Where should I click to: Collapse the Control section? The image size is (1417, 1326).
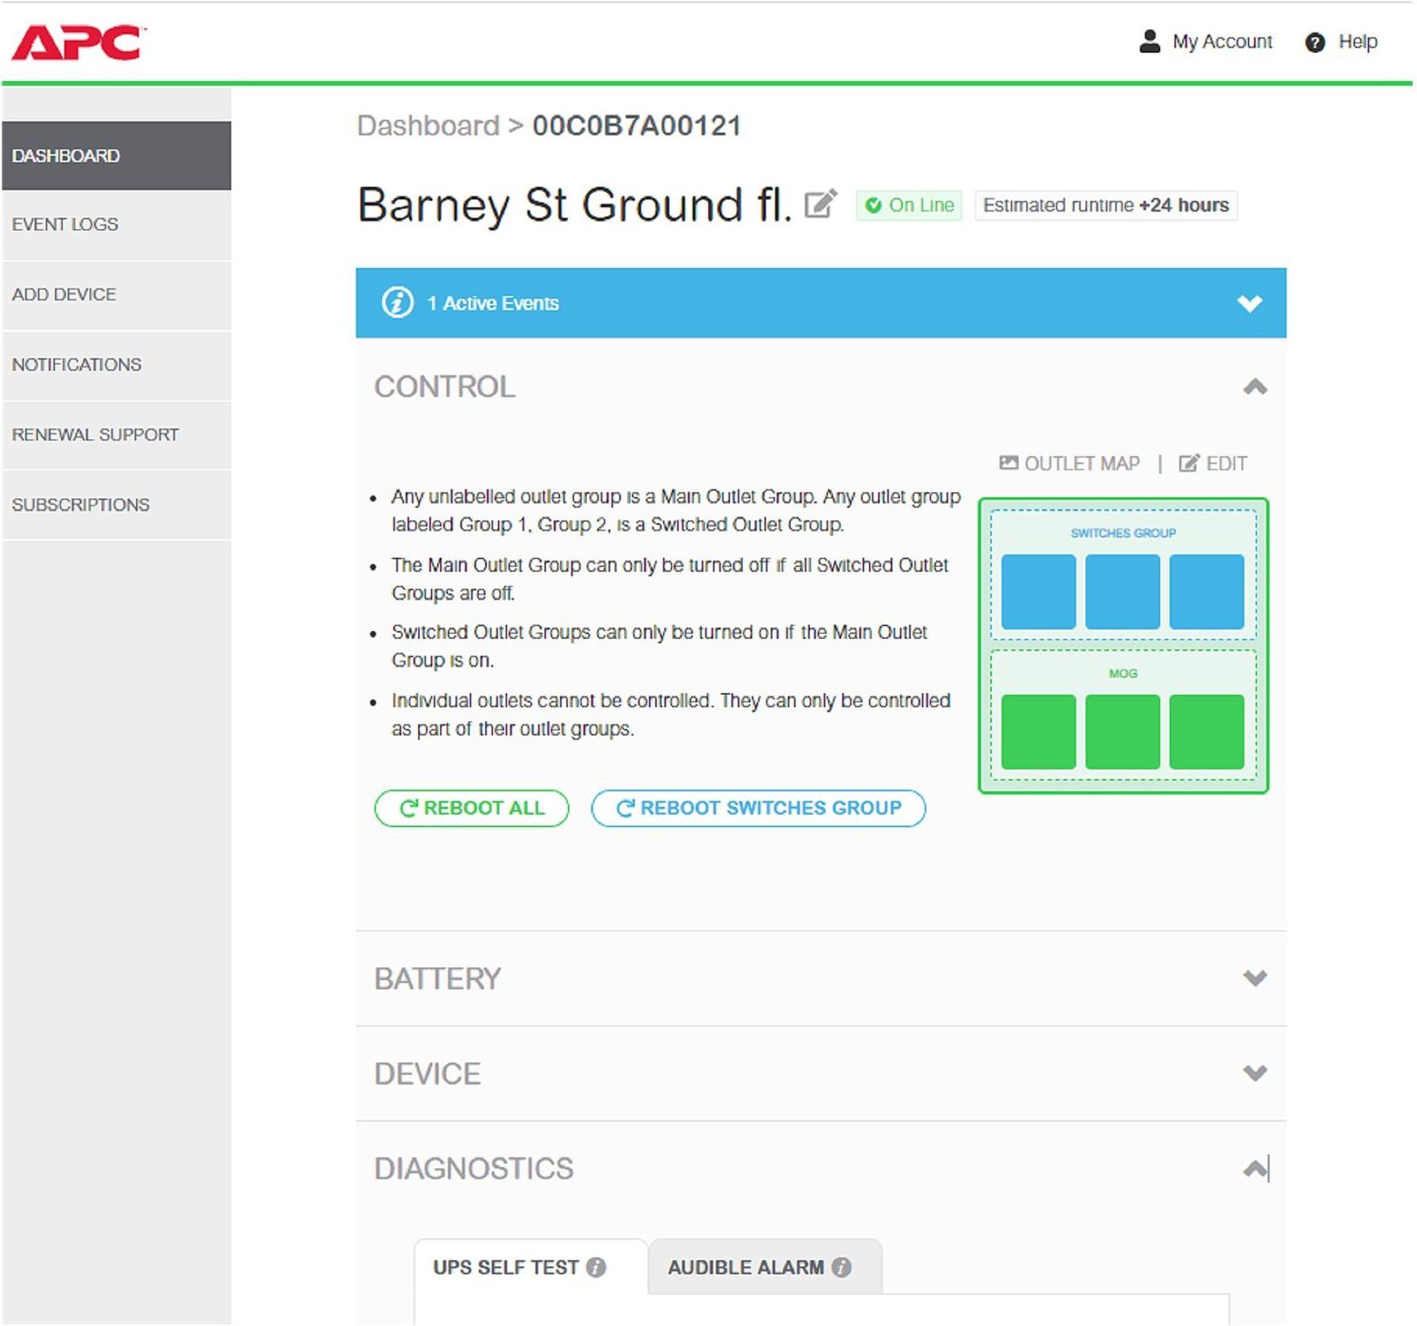coord(1254,387)
